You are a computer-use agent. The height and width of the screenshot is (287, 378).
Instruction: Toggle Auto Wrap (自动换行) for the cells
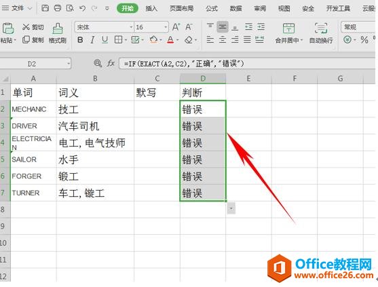(x=321, y=33)
